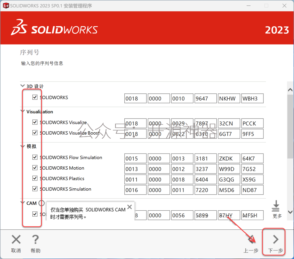This screenshot has height=259, width=294.
Task: Click Simulation serial field M5D6
Action: click(229, 190)
